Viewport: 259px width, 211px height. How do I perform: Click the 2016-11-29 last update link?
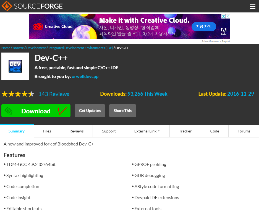coord(240,94)
